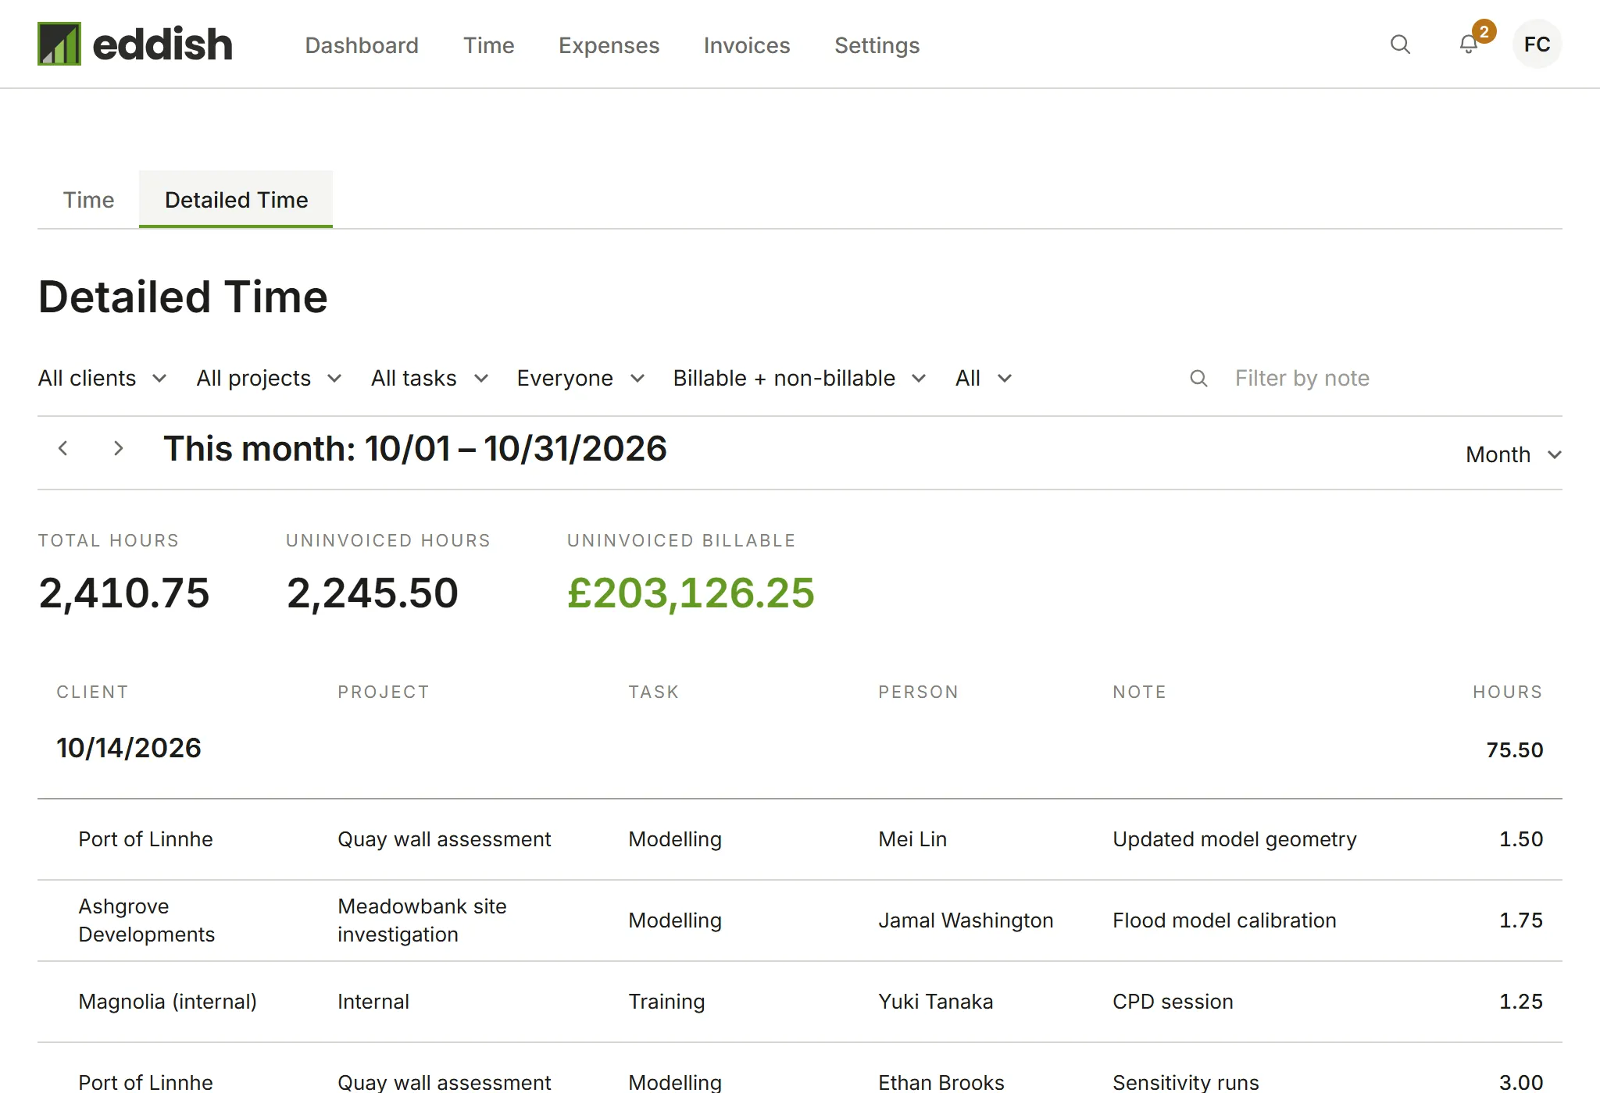Switch to the Time sub-tab
Screen dimensions: 1600x1093
88,200
